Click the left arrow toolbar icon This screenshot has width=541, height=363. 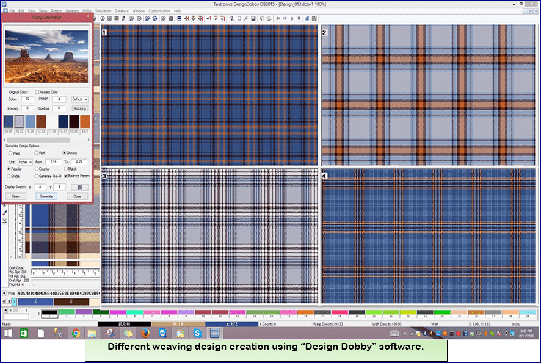(278, 19)
